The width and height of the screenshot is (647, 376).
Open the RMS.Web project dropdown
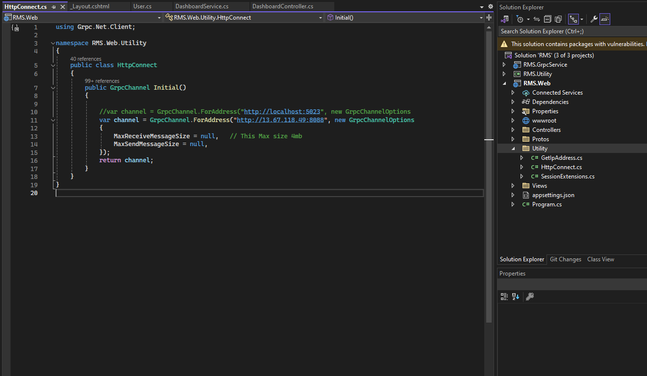pyautogui.click(x=159, y=17)
